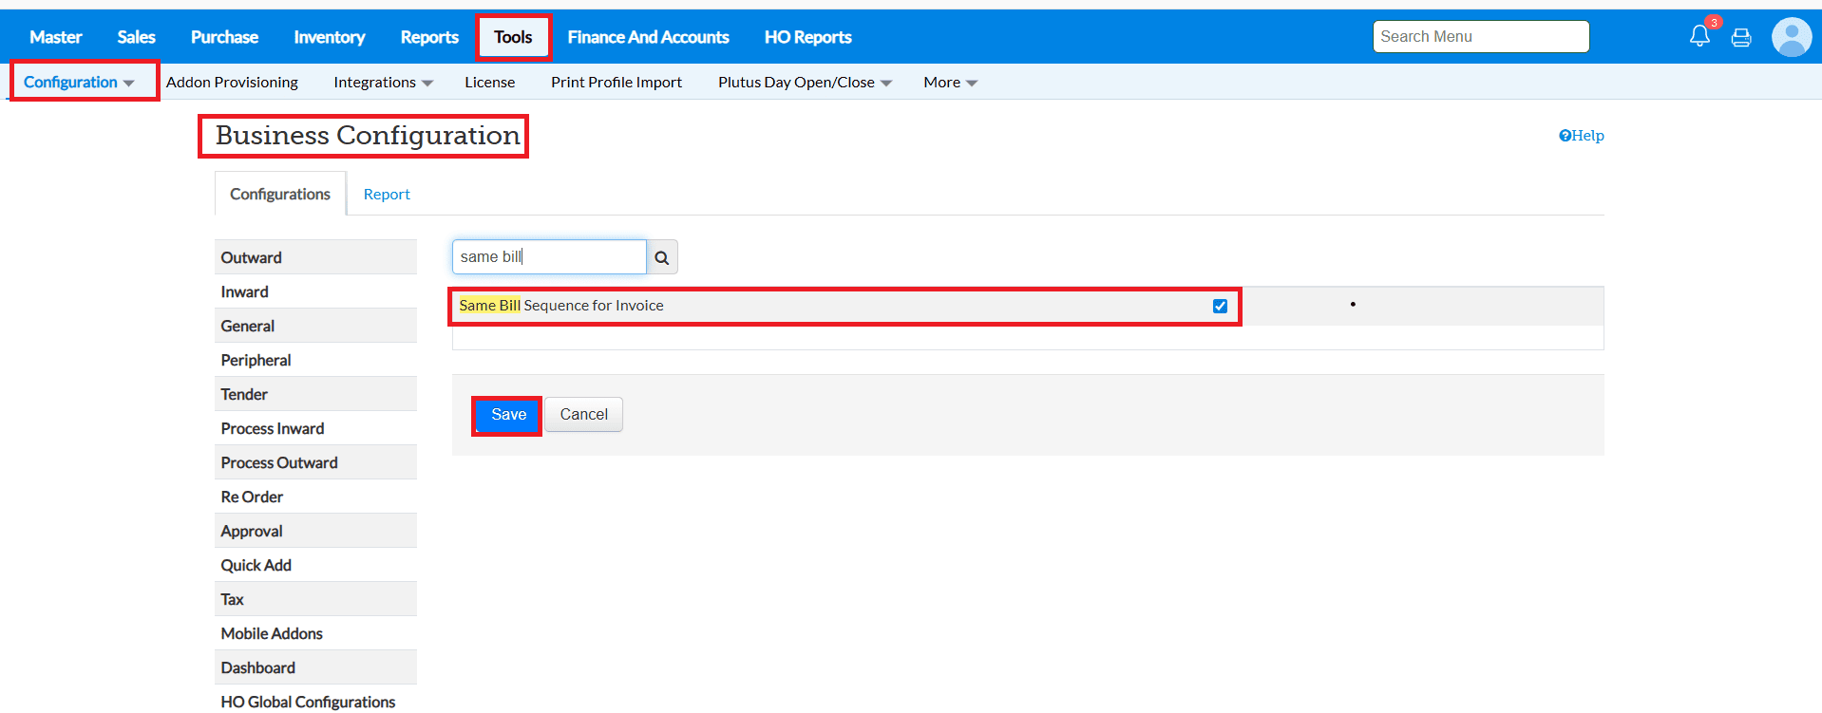Open the notifications bell
This screenshot has height=713, width=1822.
point(1699,37)
